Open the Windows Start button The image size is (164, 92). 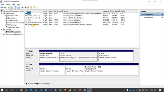pos(2,90)
